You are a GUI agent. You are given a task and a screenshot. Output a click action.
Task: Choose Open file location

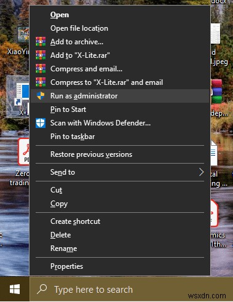pyautogui.click(x=120, y=28)
